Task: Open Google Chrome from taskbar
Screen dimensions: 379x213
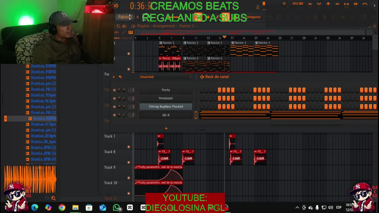Action: [x=62, y=208]
